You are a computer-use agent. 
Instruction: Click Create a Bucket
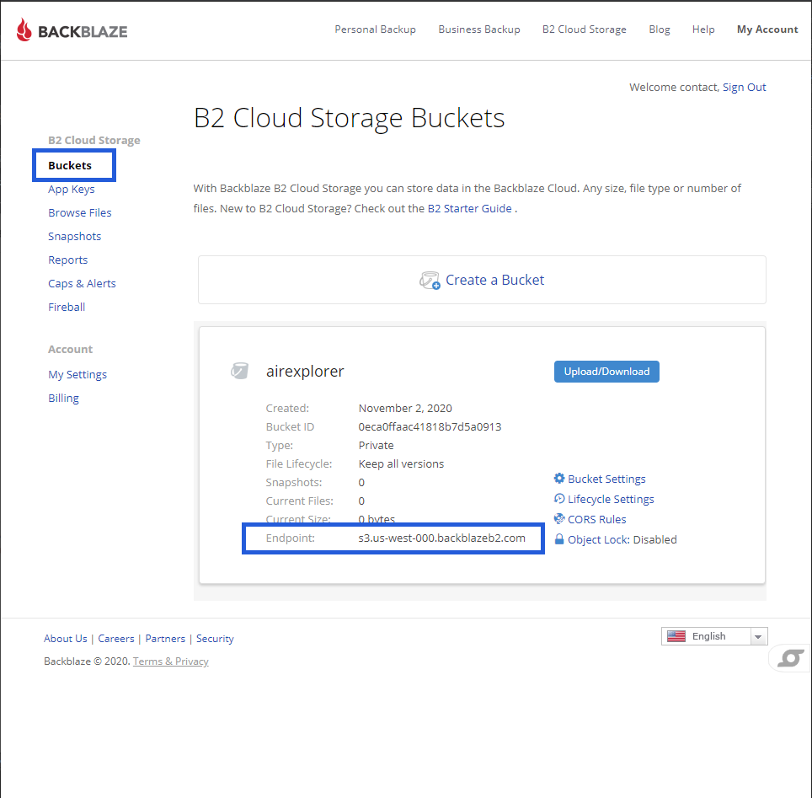[494, 280]
